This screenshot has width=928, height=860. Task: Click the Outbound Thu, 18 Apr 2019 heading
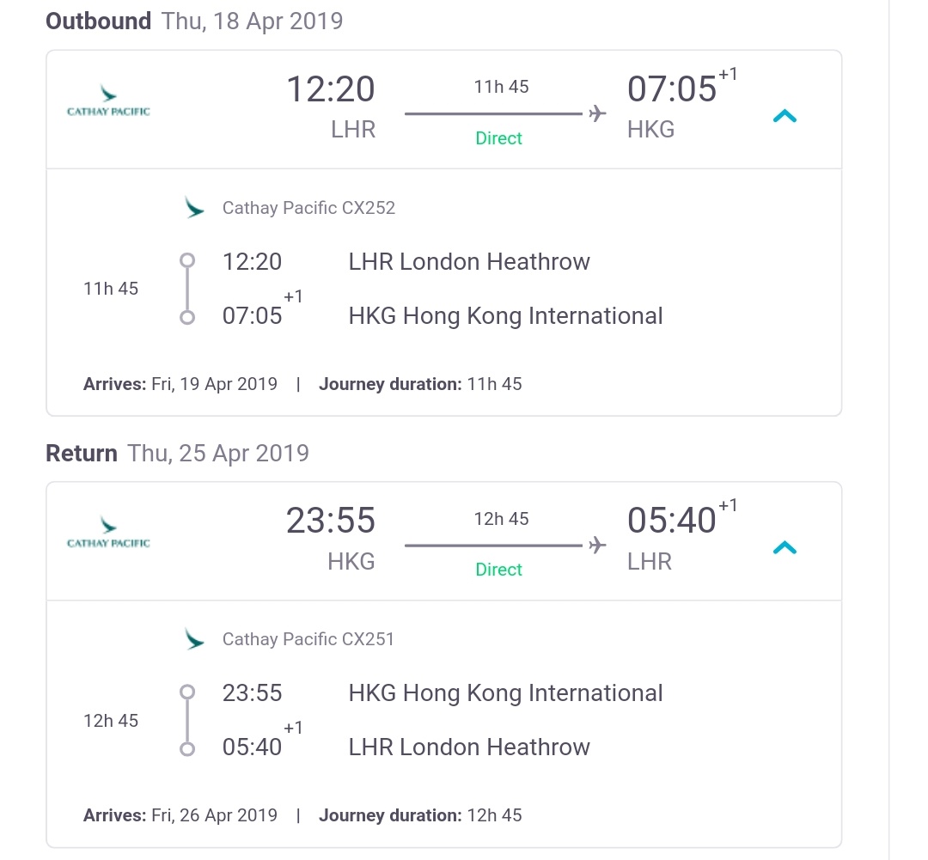coord(194,21)
